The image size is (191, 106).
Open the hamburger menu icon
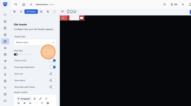[16, 4]
